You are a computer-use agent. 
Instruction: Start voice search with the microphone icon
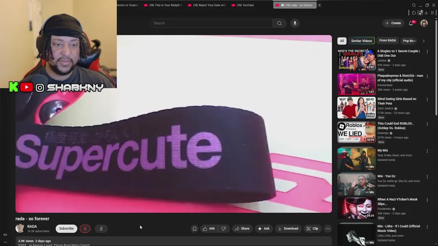point(295,23)
